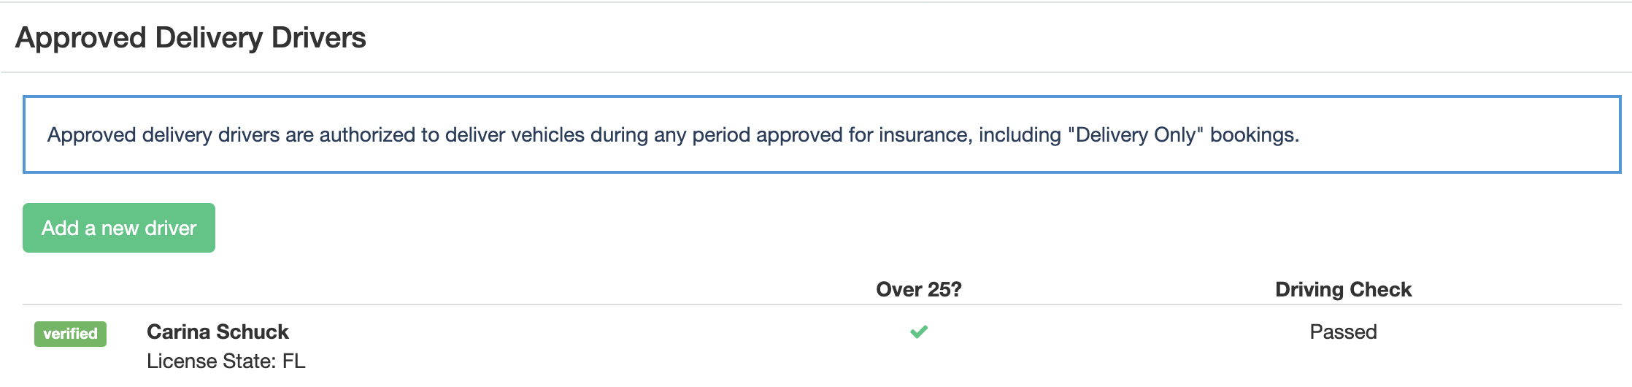This screenshot has width=1632, height=387.
Task: Click the word "bookings" ending the notice
Action: pyautogui.click(x=1252, y=135)
